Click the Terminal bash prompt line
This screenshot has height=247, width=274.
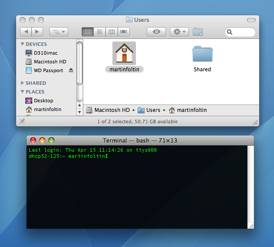(x=68, y=156)
